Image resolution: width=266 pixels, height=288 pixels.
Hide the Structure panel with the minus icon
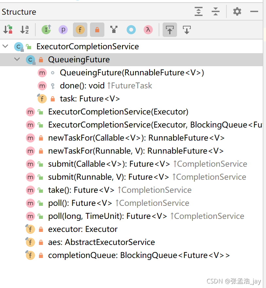(x=254, y=11)
